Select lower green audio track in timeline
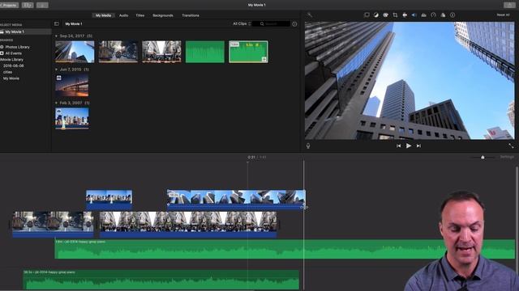 point(161,280)
